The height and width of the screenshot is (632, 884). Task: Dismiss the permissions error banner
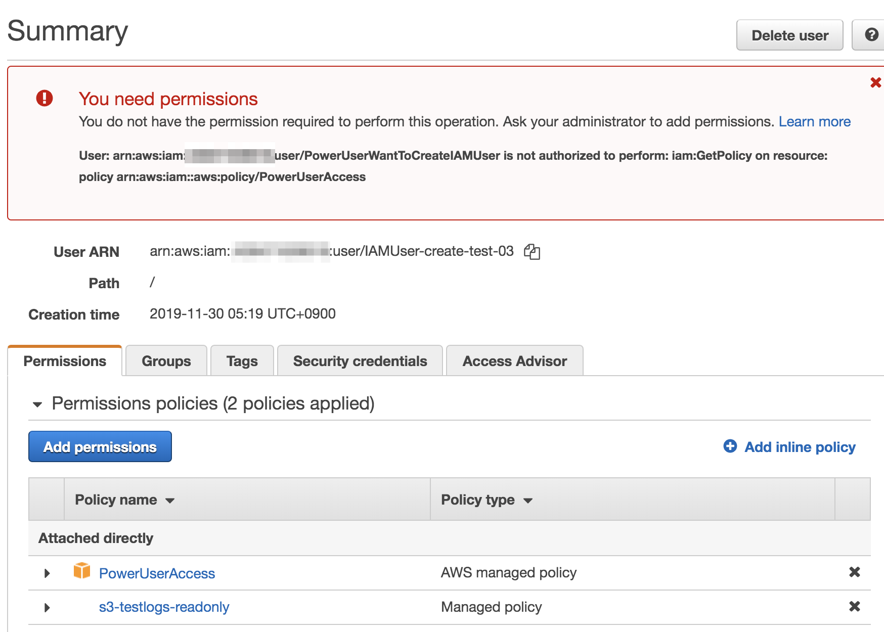tap(875, 82)
